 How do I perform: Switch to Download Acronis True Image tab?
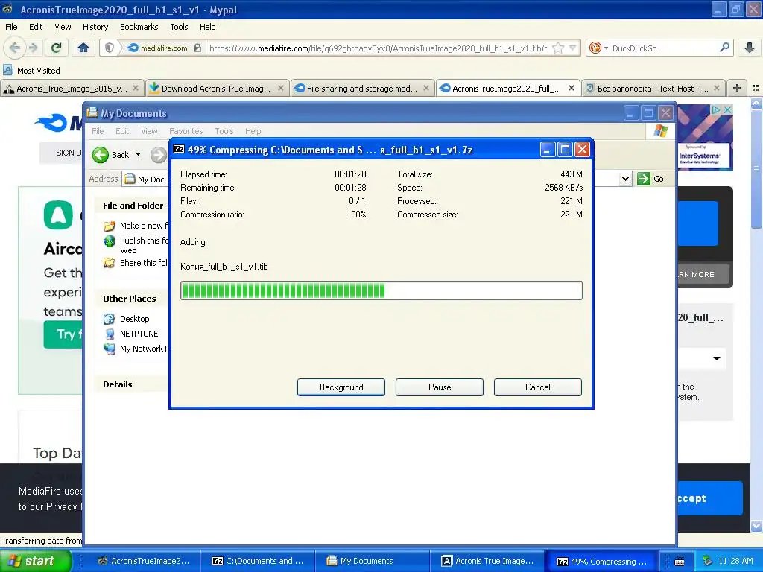coord(215,89)
